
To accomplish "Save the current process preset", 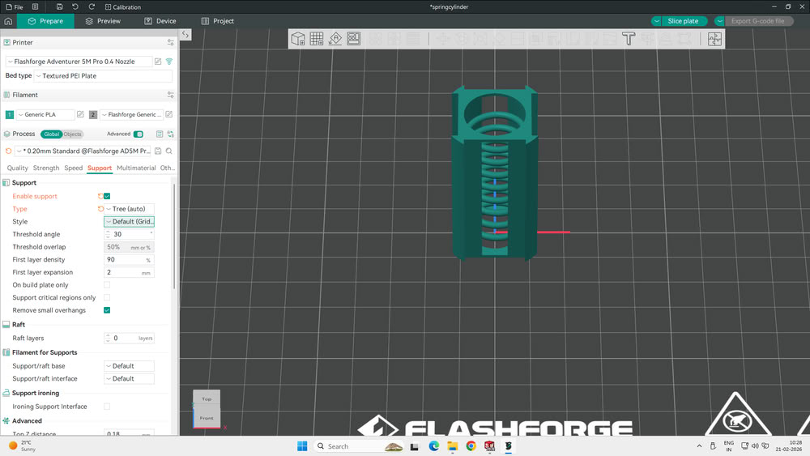I will coord(158,151).
